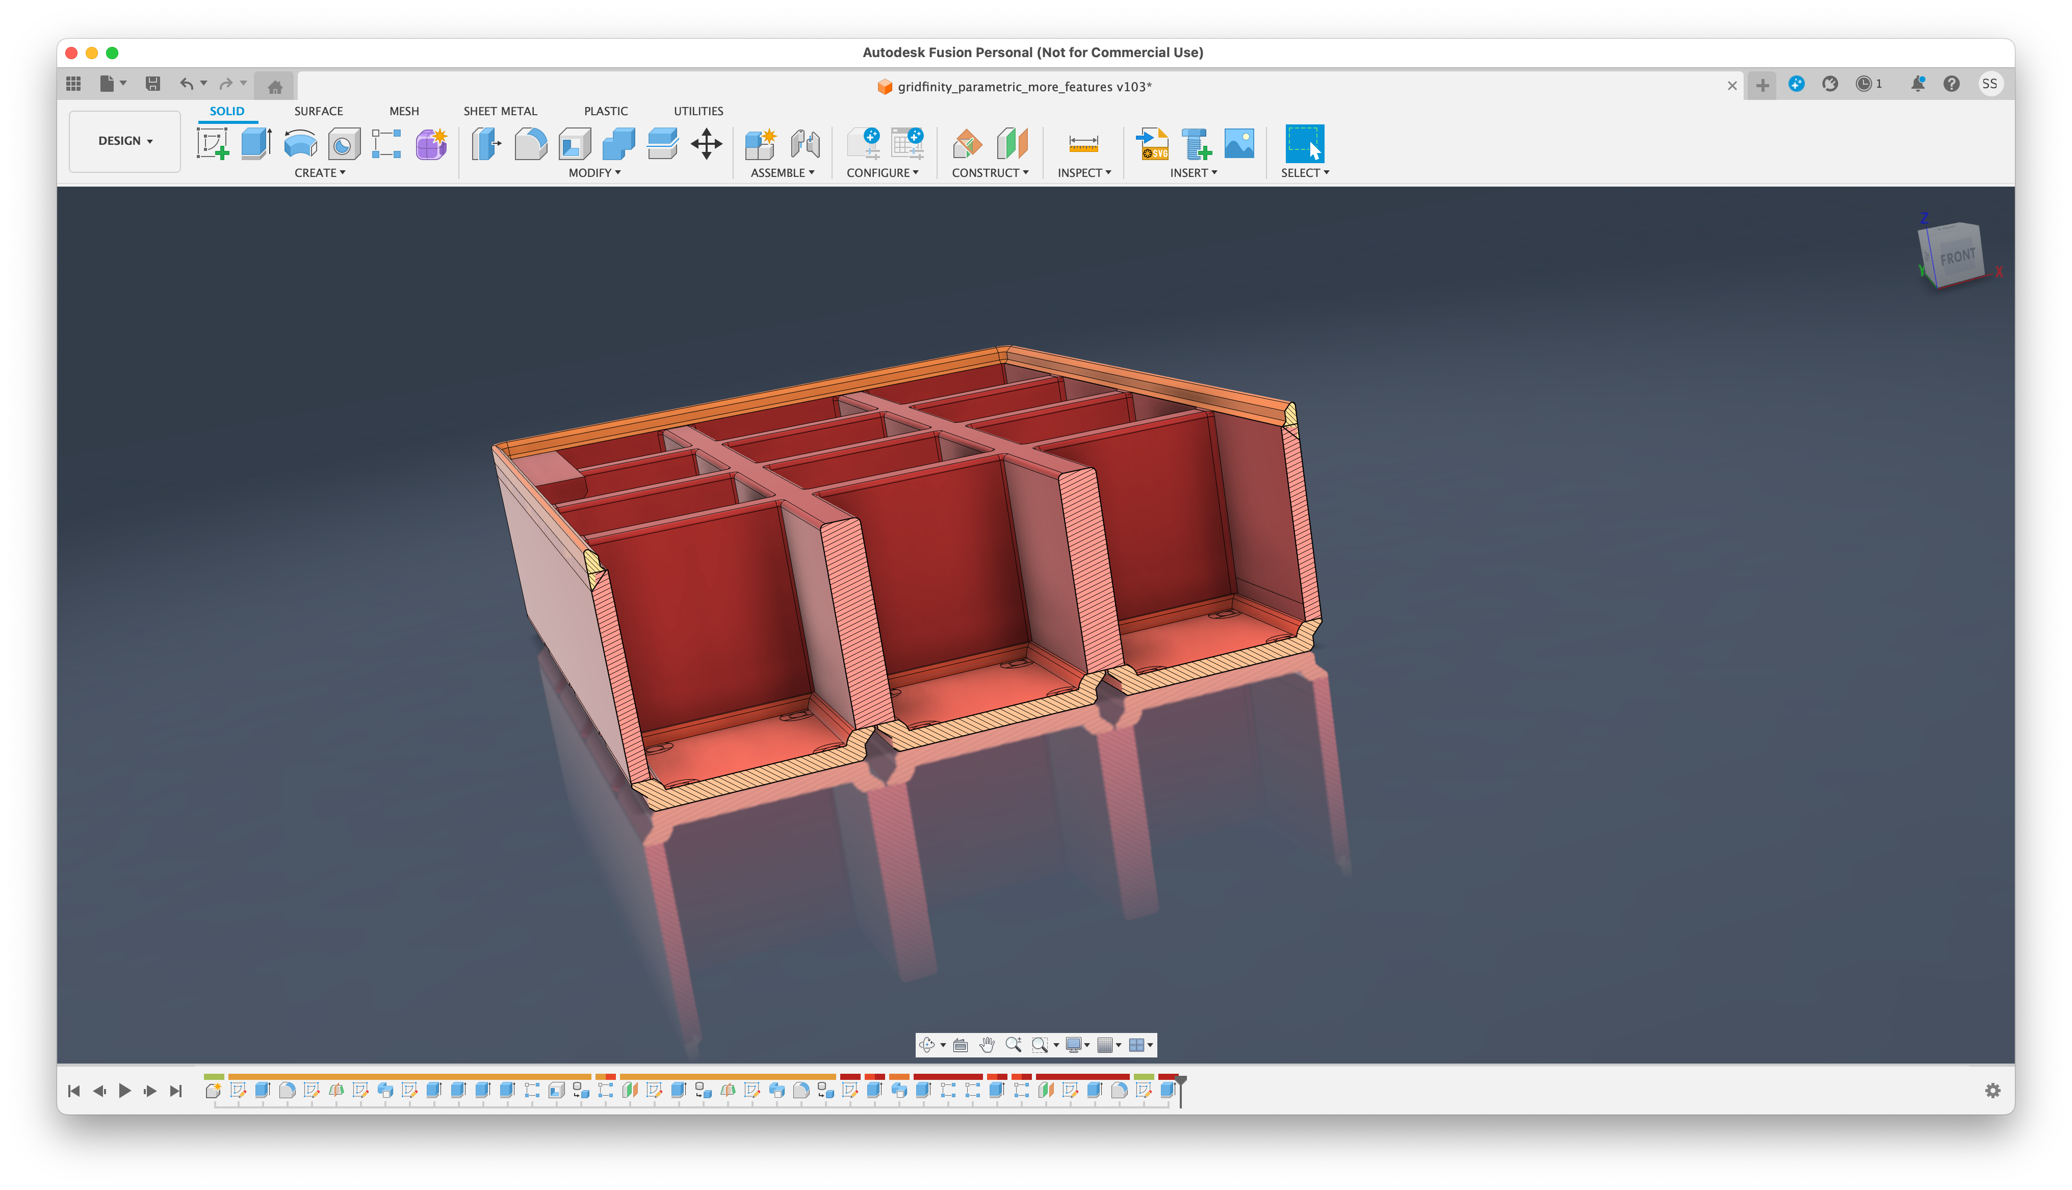Select the Shell tool
The image size is (2072, 1190).
[575, 144]
